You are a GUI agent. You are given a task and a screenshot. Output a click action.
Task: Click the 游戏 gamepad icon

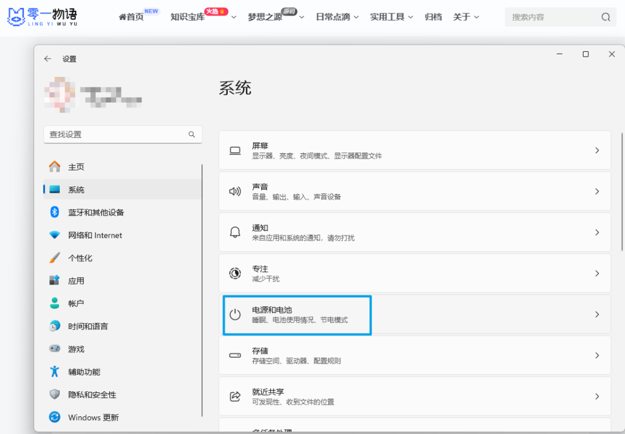[55, 349]
